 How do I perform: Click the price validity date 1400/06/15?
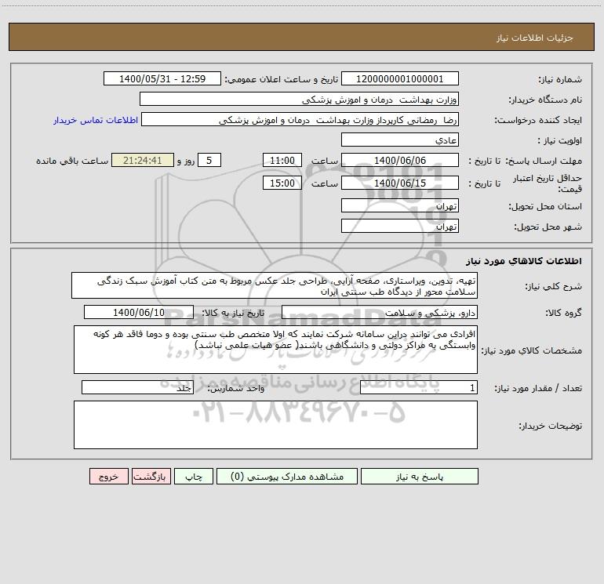(x=400, y=183)
